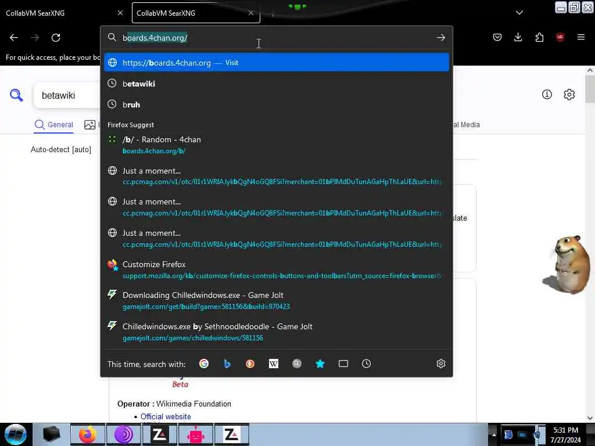Go back with the browser back arrow
This screenshot has height=446, width=595.
[14, 38]
